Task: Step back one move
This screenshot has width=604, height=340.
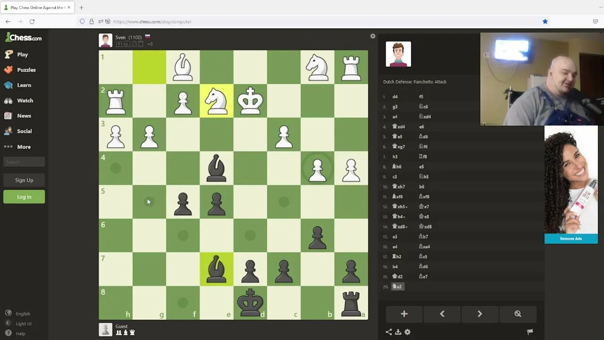Action: [442, 314]
